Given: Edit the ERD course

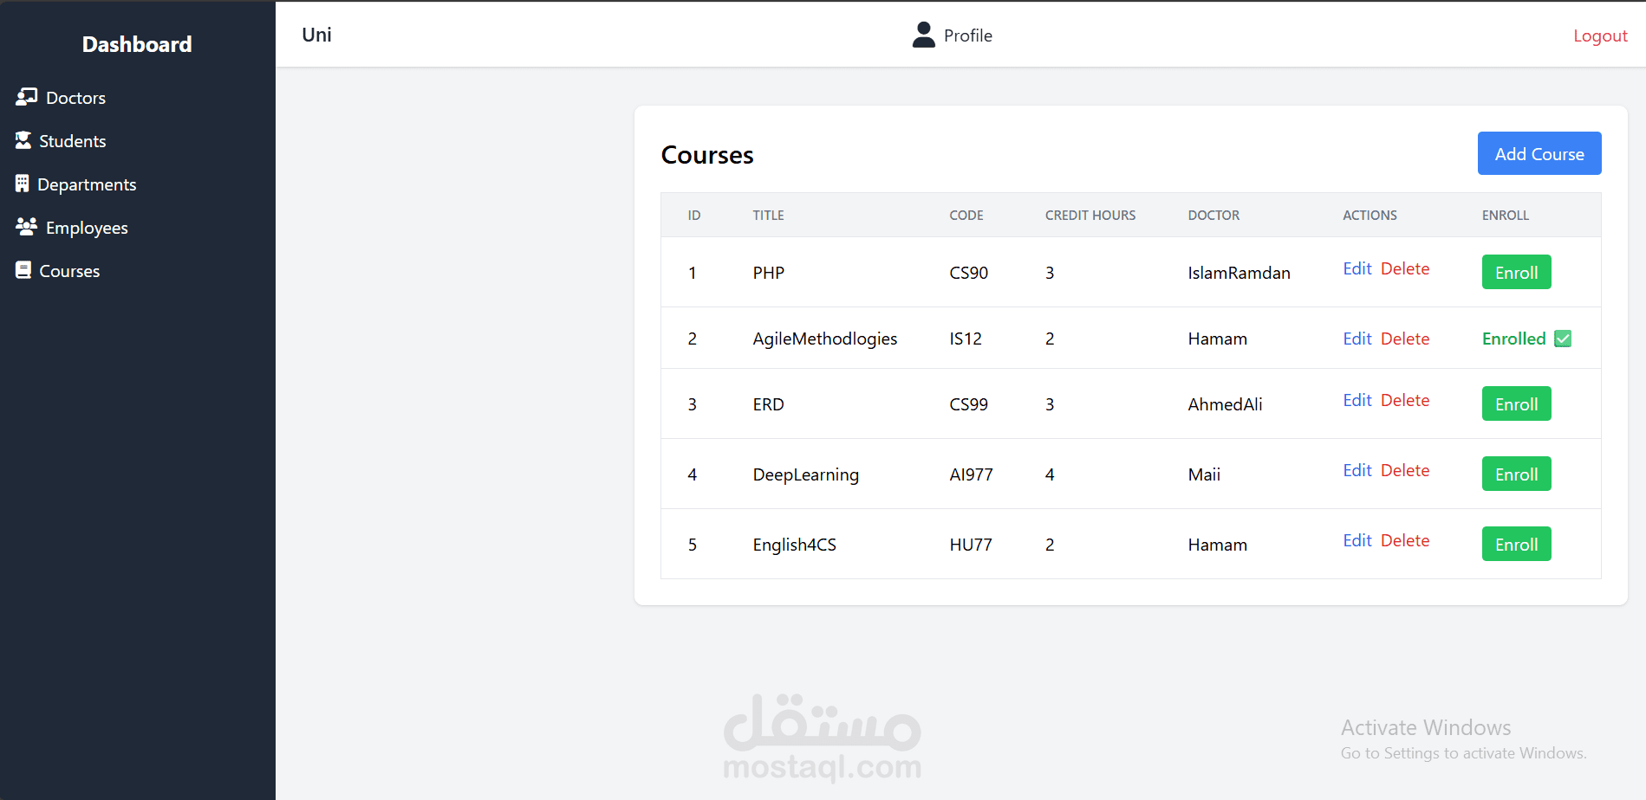Looking at the screenshot, I should pyautogui.click(x=1357, y=400).
